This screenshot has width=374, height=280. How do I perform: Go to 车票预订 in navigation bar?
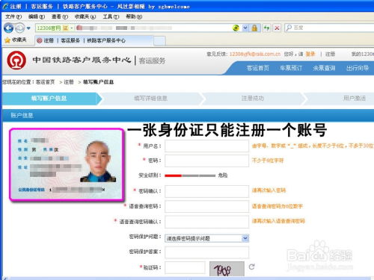point(291,68)
